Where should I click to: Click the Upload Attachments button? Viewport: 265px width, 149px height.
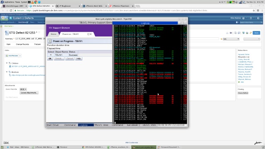pos(29,93)
